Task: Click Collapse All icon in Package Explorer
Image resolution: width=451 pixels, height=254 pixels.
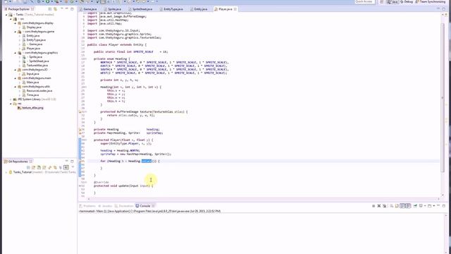Action: 50,9
